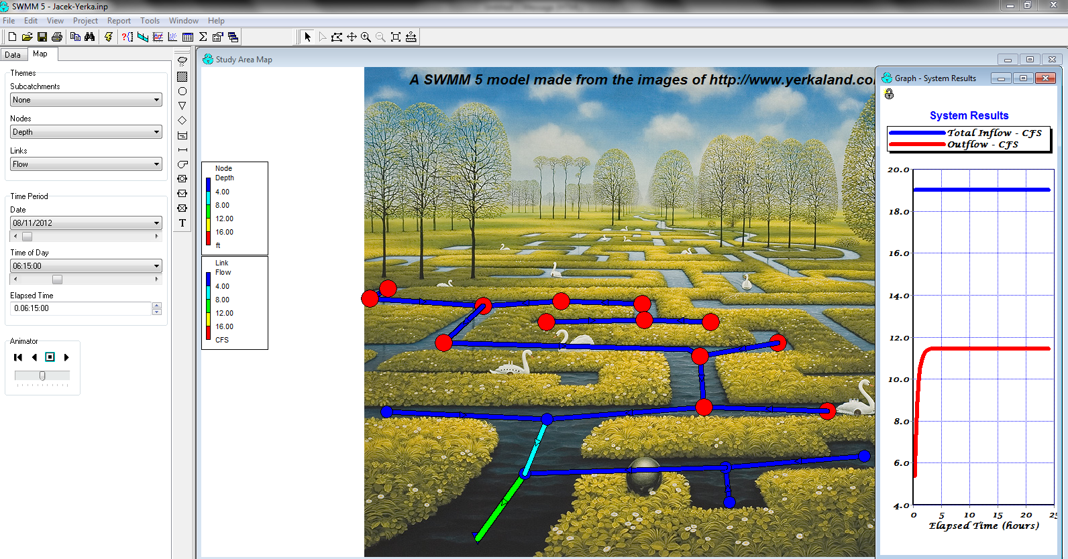
Task: Click the Elapsed Time input field
Action: [x=81, y=308]
